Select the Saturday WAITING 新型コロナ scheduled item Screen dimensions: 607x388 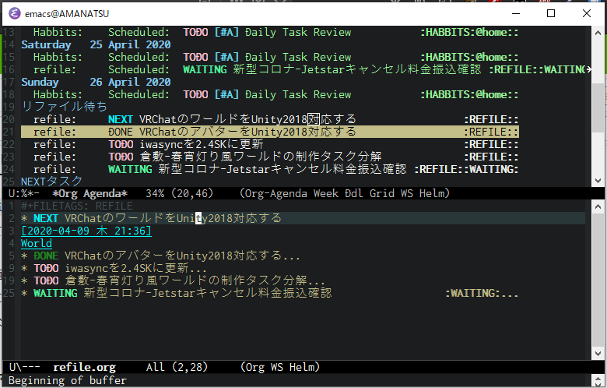click(306, 70)
